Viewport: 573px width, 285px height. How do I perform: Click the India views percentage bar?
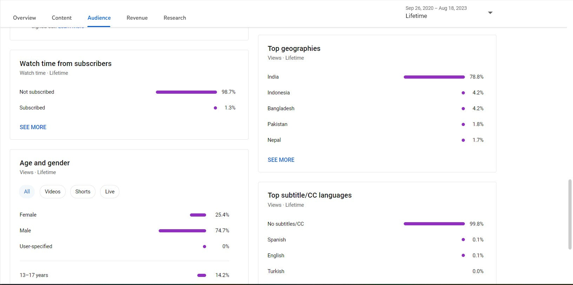(434, 77)
